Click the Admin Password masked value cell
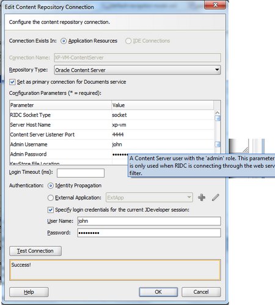 [x=120, y=154]
